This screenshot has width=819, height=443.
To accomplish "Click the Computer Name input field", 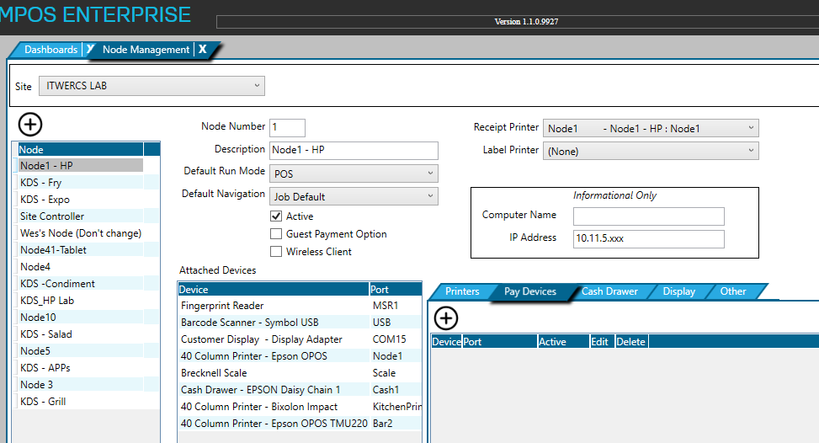I will coord(648,216).
